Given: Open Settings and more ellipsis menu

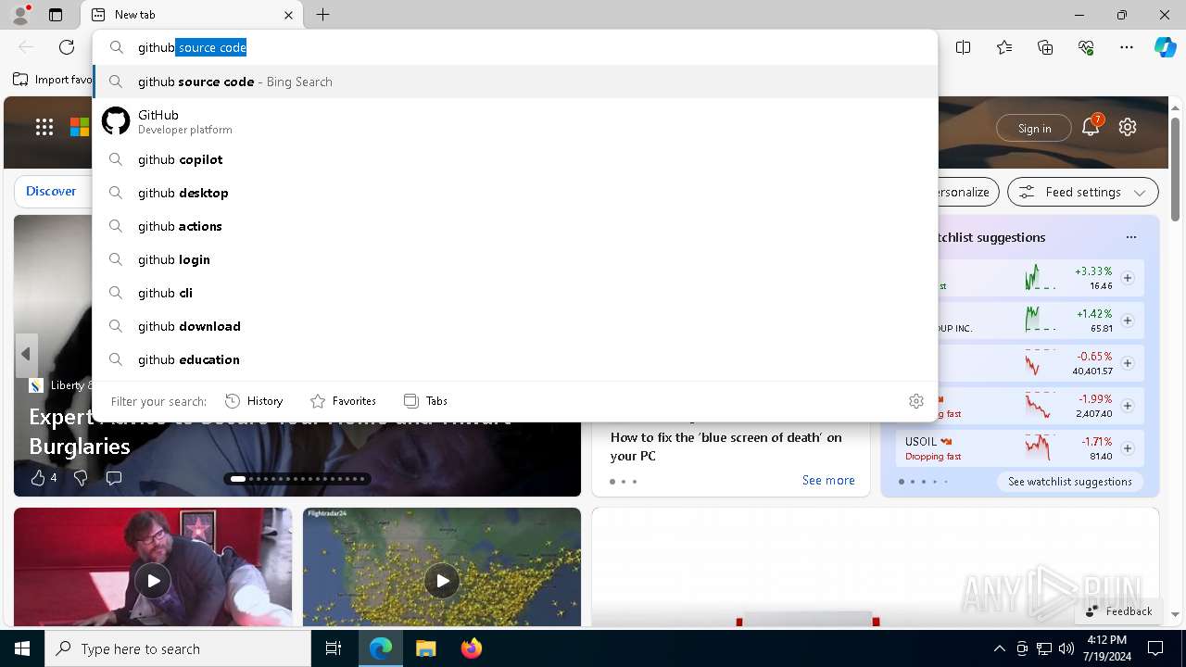Looking at the screenshot, I should [x=1127, y=47].
